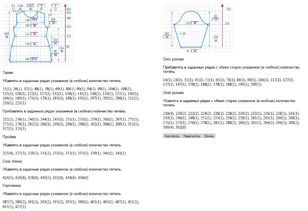This screenshot has width=308, height=211.
Task: Edit the bust width field showing 50
Action: [34, 25]
